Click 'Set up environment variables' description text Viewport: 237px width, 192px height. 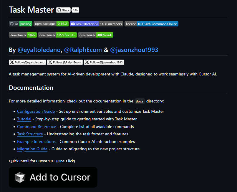point(111,111)
